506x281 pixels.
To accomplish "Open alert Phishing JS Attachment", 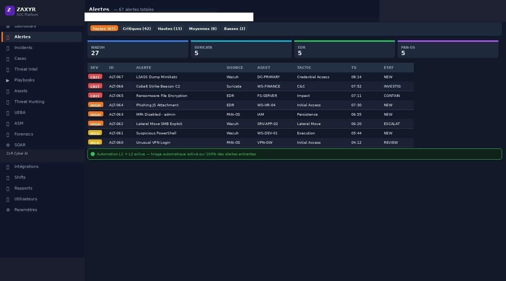I will (157, 105).
